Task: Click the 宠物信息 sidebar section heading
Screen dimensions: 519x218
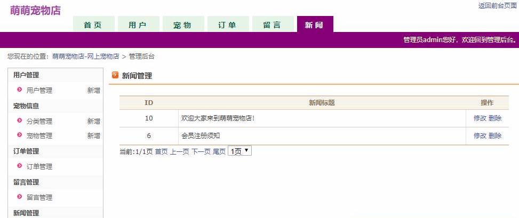Action: (26, 106)
